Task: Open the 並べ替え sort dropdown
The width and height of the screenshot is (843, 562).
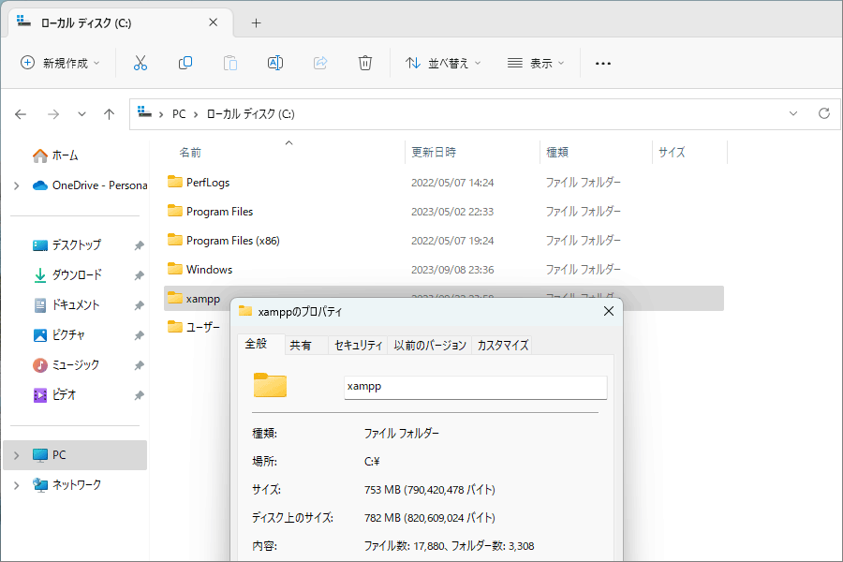Action: click(x=443, y=63)
